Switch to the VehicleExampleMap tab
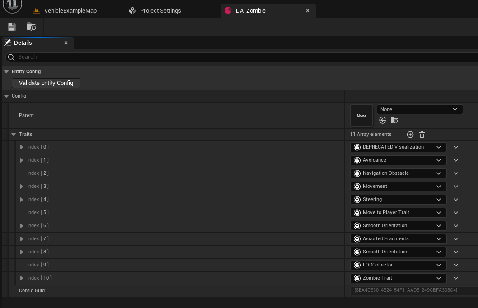 coord(70,10)
